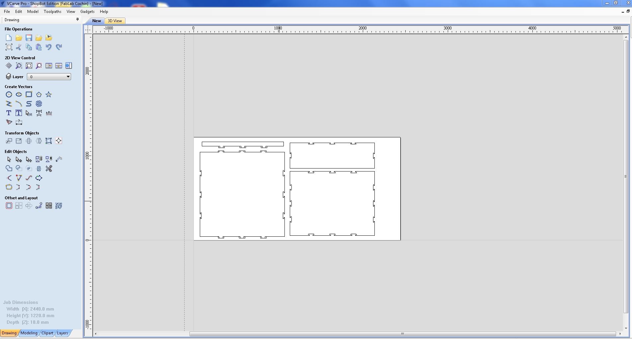Switch to the Modeling tab

[x=29, y=333]
